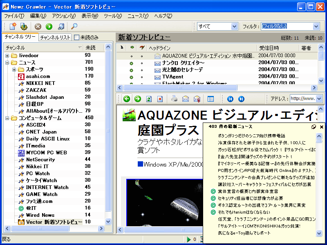327x245 pixels.
Task: Open the 編集 menu
Action: pos(38,16)
